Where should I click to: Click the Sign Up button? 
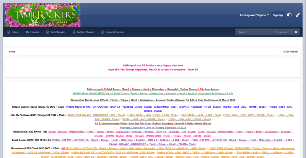(x=278, y=15)
